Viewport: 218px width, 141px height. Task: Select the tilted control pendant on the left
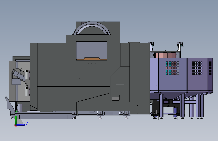[19, 75]
